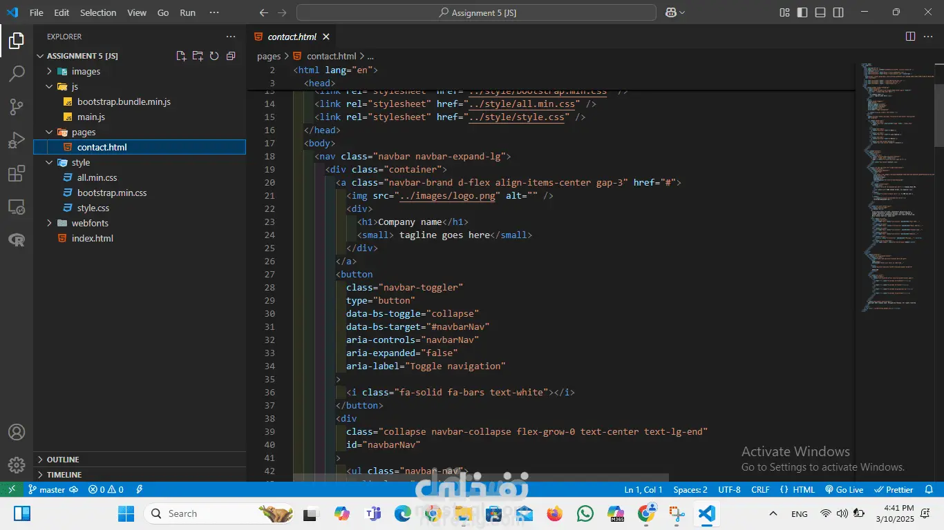Open the Selection menu
Screen dimensions: 944x530
[x=98, y=12]
